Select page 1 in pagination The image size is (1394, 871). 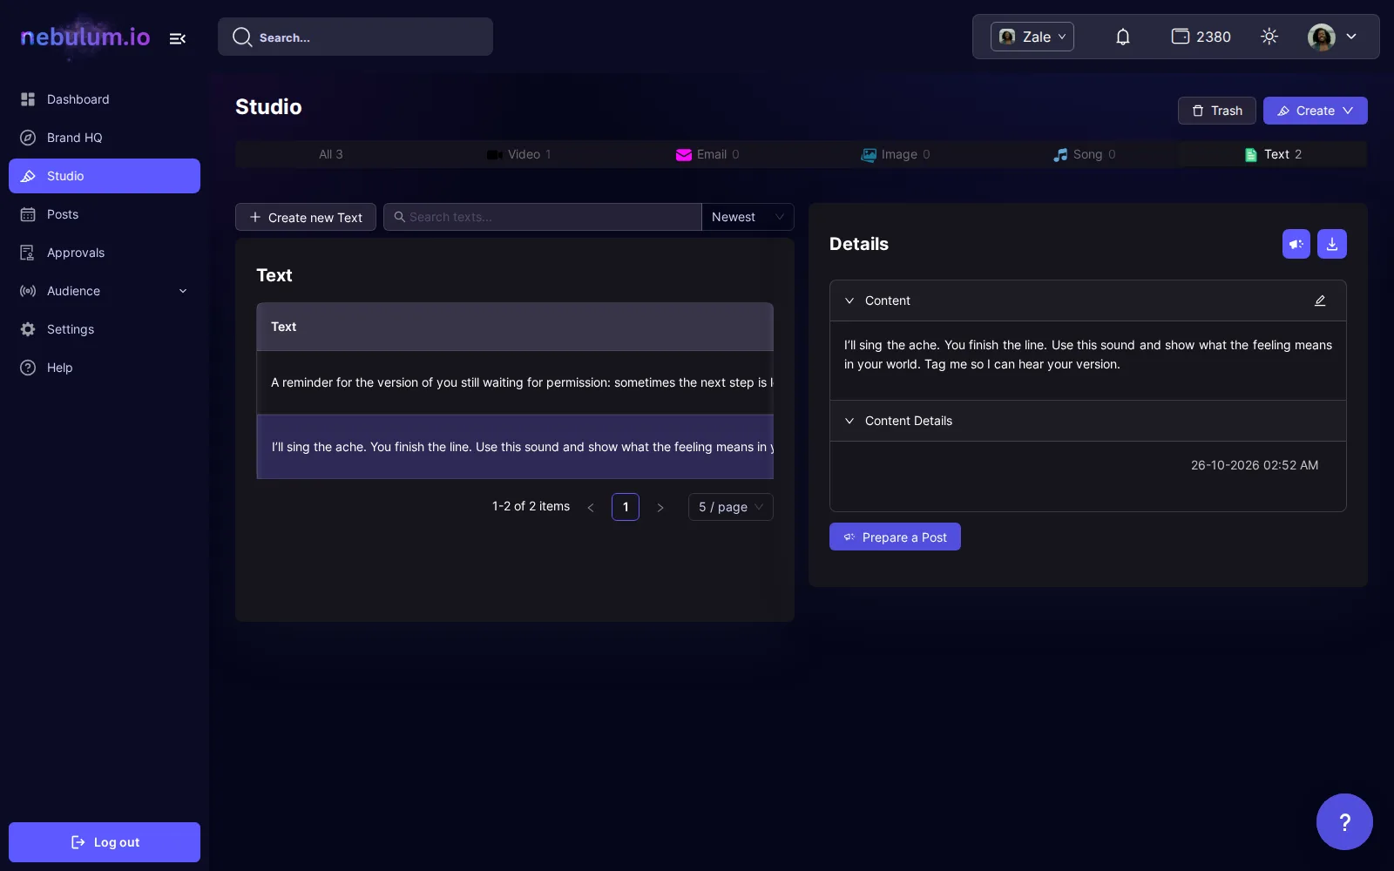click(x=626, y=507)
